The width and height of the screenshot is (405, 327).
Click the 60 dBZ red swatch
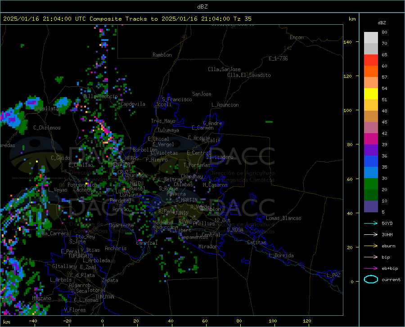pyautogui.click(x=371, y=60)
